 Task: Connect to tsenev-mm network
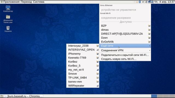click(x=83, y=82)
